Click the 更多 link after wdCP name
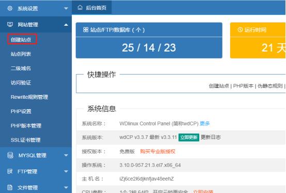 tap(204, 124)
